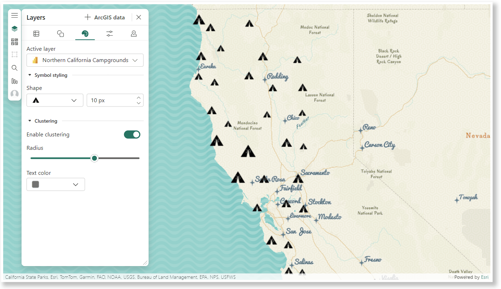Image resolution: width=501 pixels, height=289 pixels.
Task: Click the rectangle selection tool icon
Action: pos(14,55)
